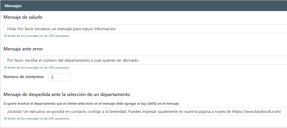Click the 'Mensaje de saludo' heading
Image resolution: width=287 pixels, height=128 pixels.
pos(23,17)
